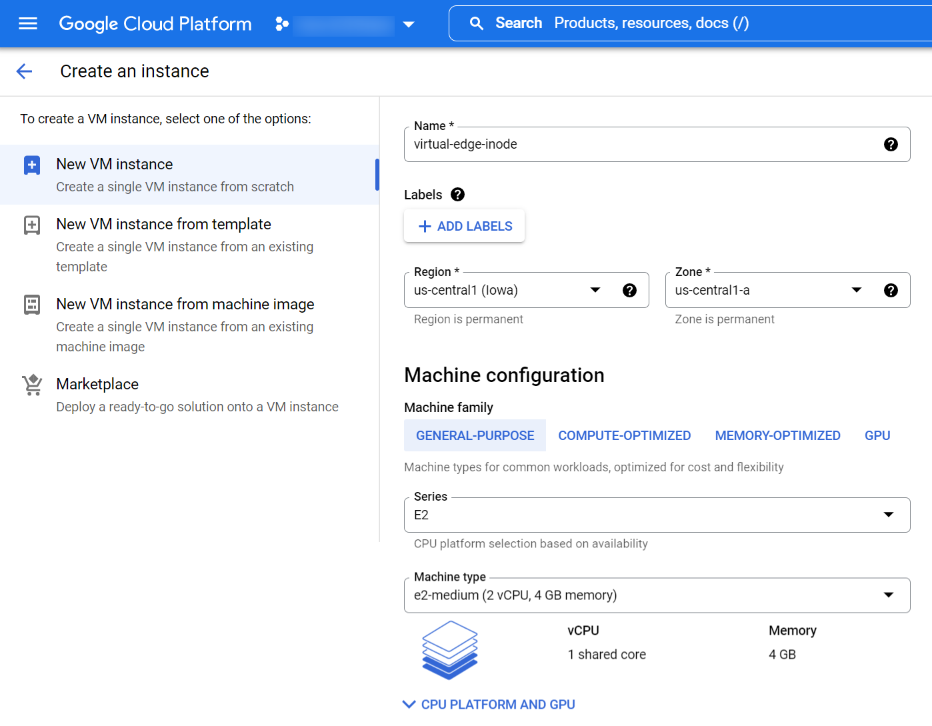The width and height of the screenshot is (932, 726).
Task: Go back using the arrow icon
Action: tap(24, 71)
